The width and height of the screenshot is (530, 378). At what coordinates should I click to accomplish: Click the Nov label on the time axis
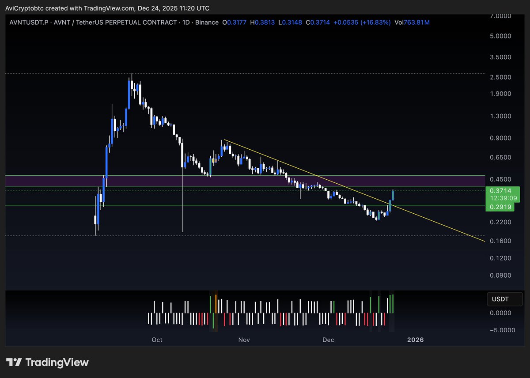pos(244,340)
